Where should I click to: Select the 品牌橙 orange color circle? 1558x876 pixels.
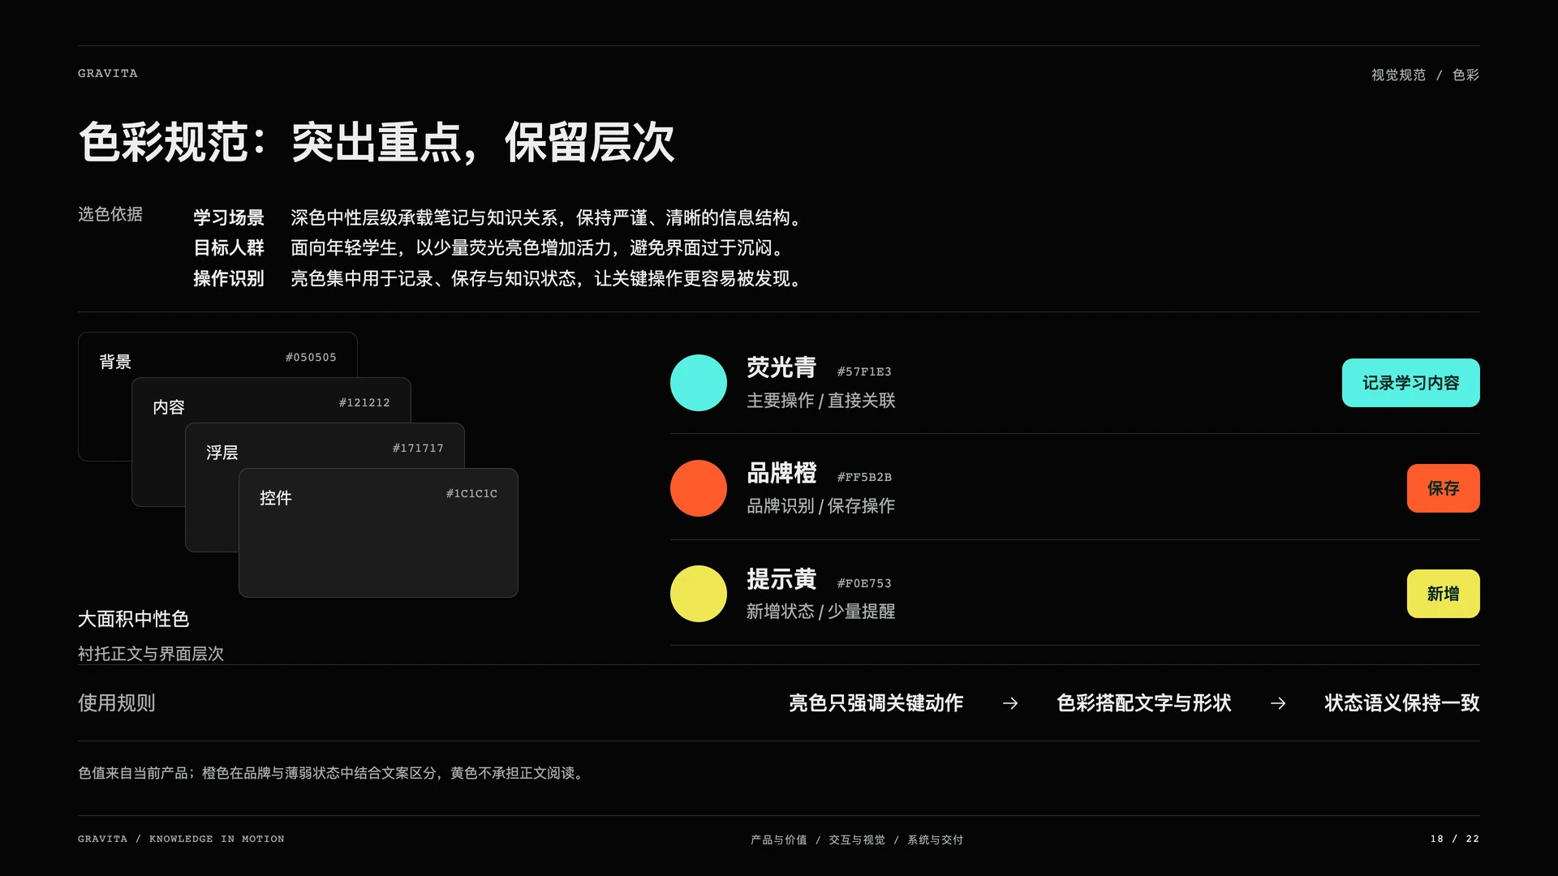coord(699,488)
